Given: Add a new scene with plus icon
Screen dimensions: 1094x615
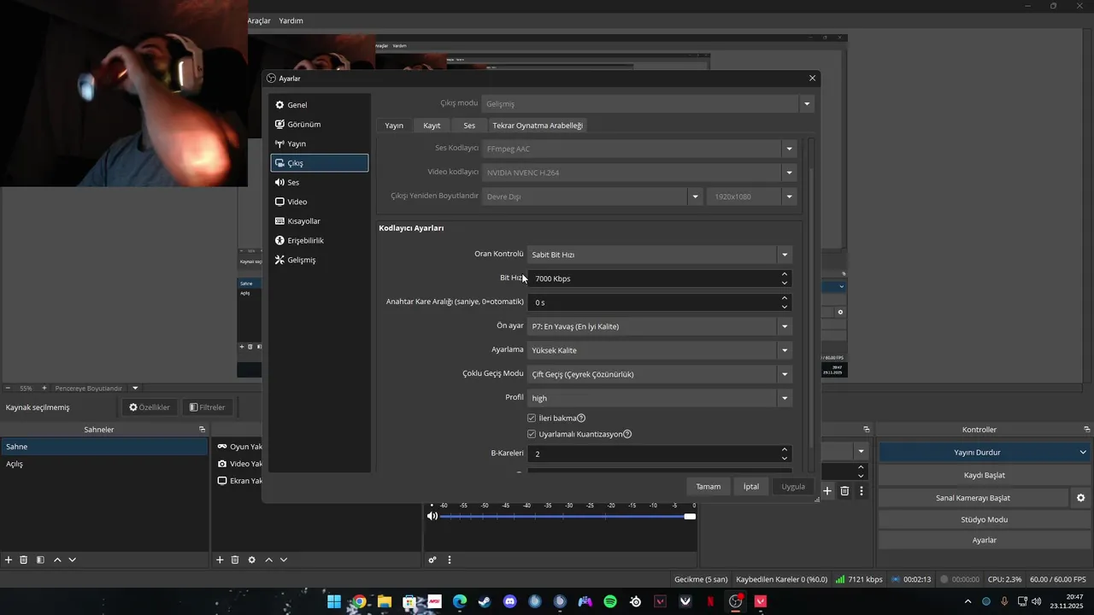Looking at the screenshot, I should point(9,559).
